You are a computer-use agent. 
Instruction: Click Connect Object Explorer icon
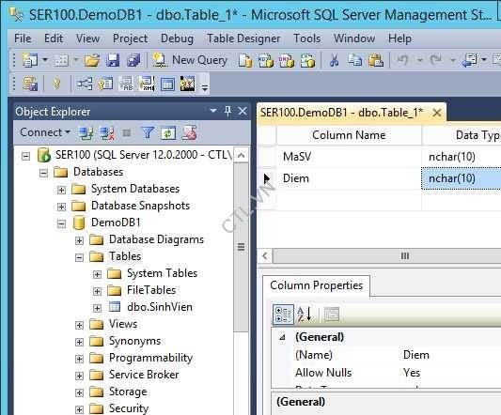pyautogui.click(x=86, y=133)
